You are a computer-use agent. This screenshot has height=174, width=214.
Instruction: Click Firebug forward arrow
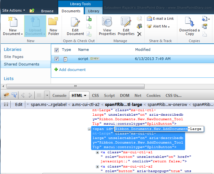(x=30, y=95)
